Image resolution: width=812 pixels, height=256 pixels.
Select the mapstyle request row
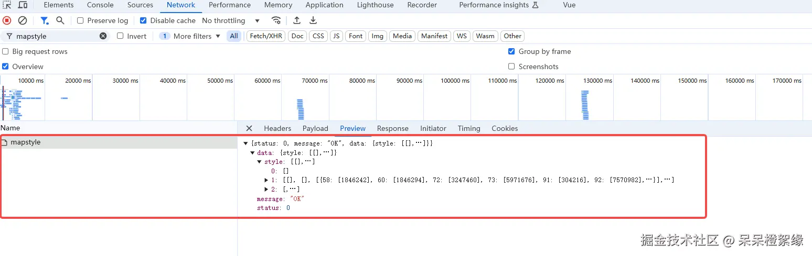[x=119, y=142]
